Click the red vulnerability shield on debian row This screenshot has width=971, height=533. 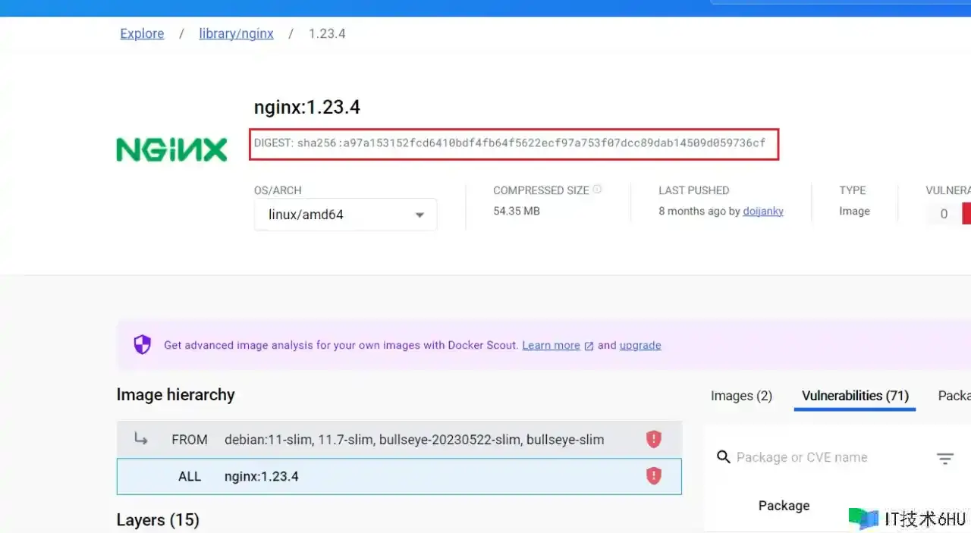pyautogui.click(x=653, y=439)
